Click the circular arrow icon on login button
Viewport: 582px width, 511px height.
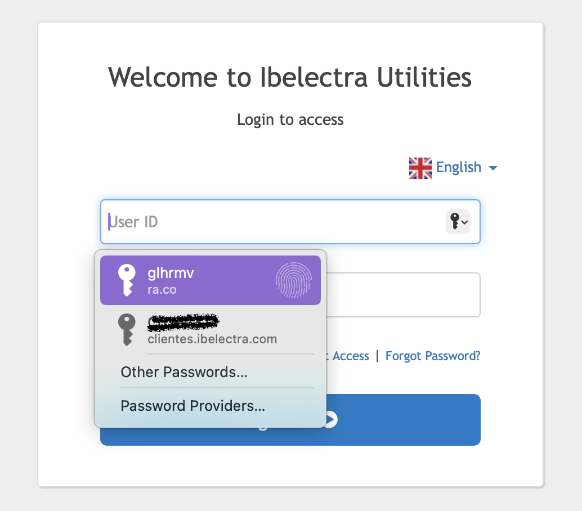(330, 419)
